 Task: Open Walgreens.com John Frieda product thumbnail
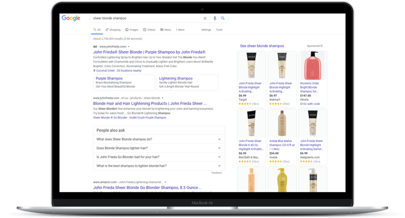pos(312,123)
